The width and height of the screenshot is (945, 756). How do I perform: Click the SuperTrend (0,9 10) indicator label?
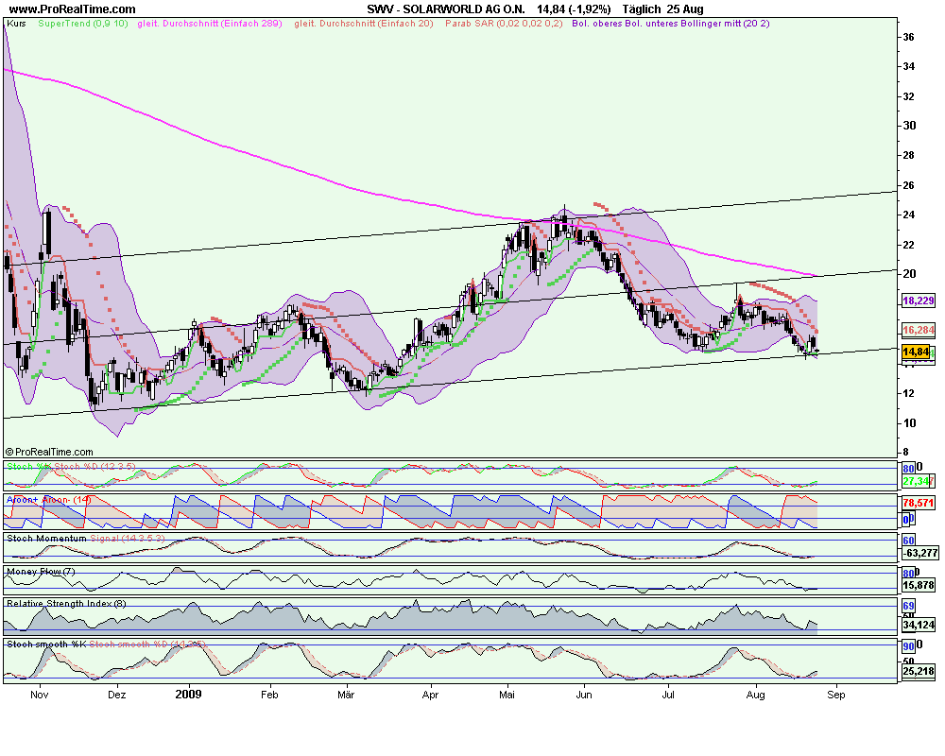click(83, 24)
